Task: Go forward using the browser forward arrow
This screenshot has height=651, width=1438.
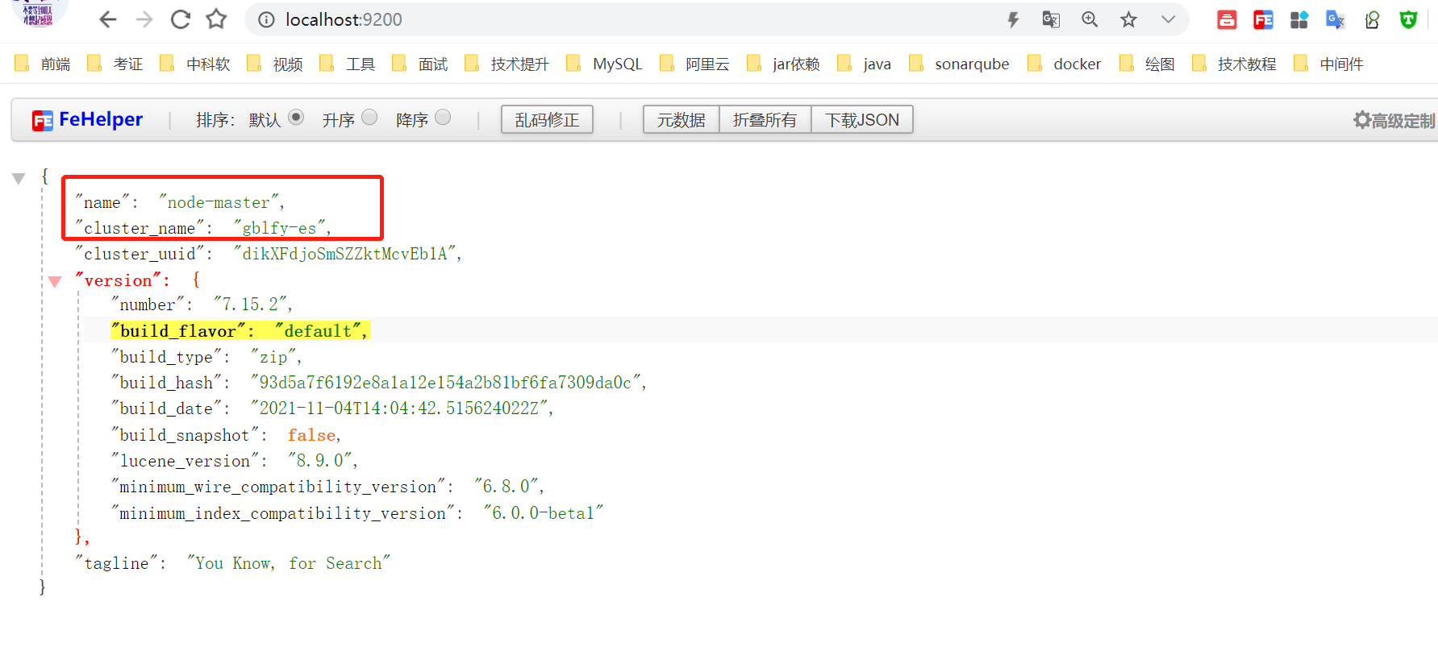Action: click(x=144, y=19)
